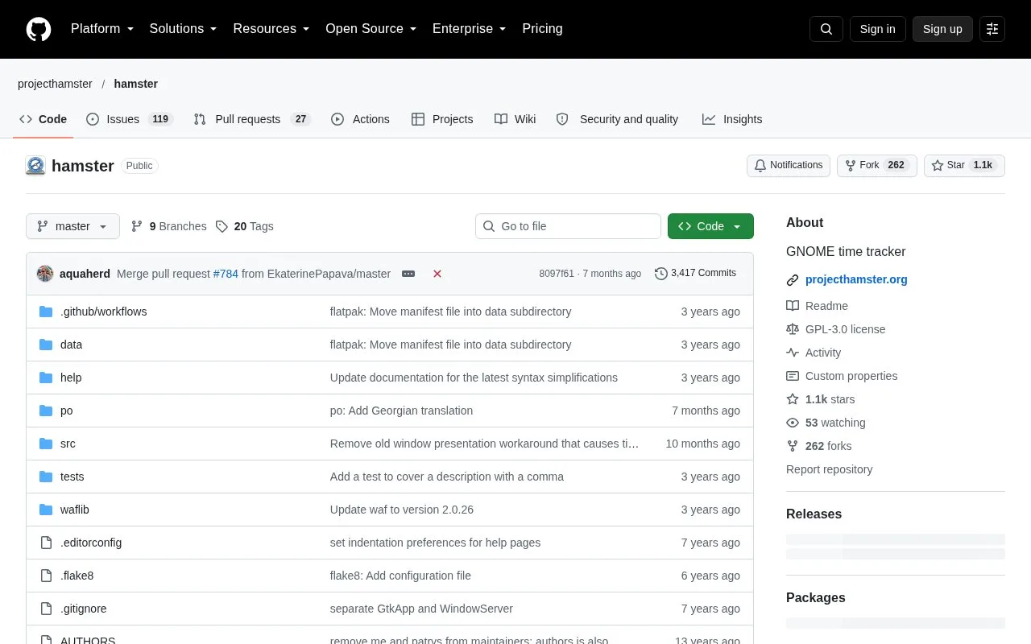The width and height of the screenshot is (1031, 644).
Task: Click the scales icon beside GPL-3.0 license
Action: pos(793,329)
